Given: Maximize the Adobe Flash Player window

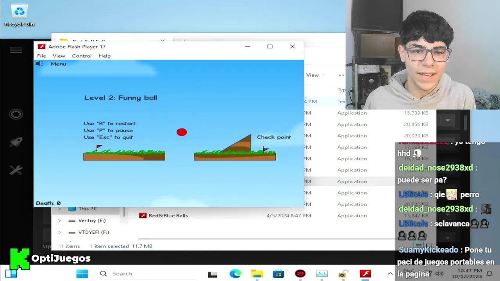Looking at the screenshot, I should [x=270, y=46].
